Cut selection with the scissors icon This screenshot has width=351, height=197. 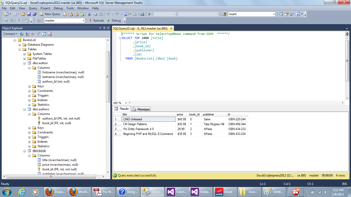pyautogui.click(x=89, y=14)
